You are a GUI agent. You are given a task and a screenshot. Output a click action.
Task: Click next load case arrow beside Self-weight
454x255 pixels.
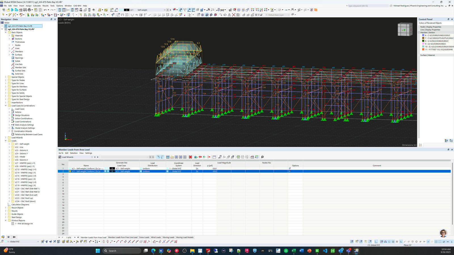pos(170,10)
